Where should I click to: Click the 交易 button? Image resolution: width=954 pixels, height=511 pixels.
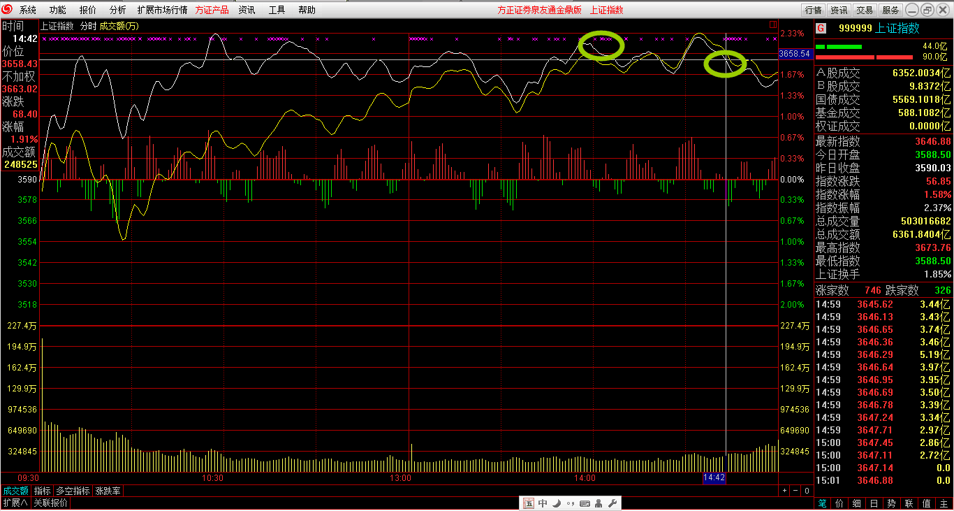[x=865, y=10]
